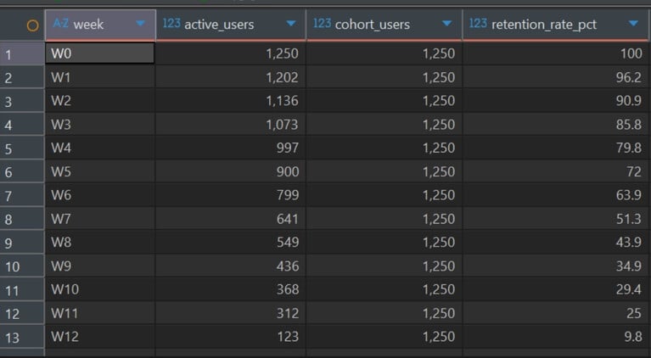This screenshot has height=358, width=651.
Task: Select the W0 week cell
Action: pyautogui.click(x=100, y=53)
